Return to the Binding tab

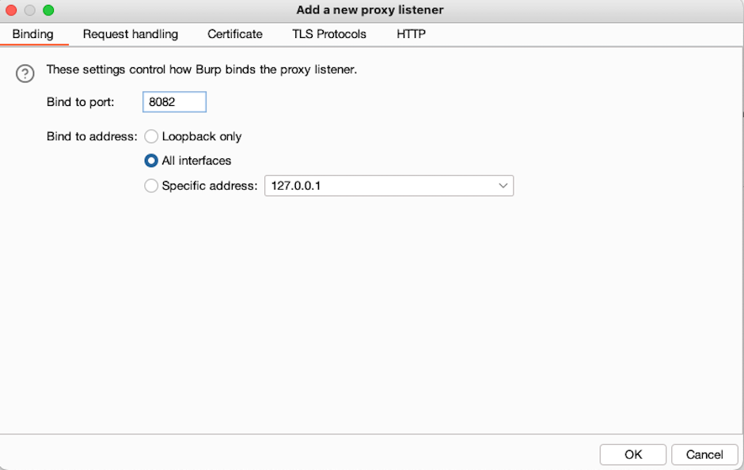[x=32, y=34]
